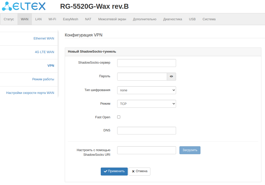The width and height of the screenshot is (265, 185).
Task: Select the USB tab
Action: pyautogui.click(x=192, y=19)
